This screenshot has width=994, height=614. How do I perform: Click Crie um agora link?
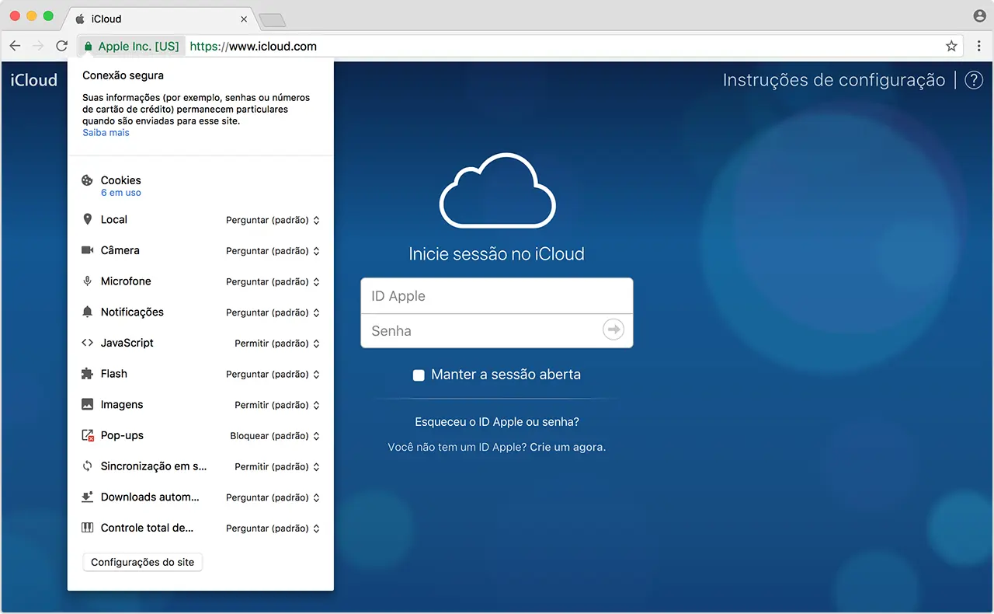tap(568, 448)
